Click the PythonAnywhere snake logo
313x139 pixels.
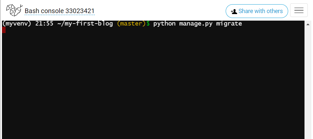14,10
